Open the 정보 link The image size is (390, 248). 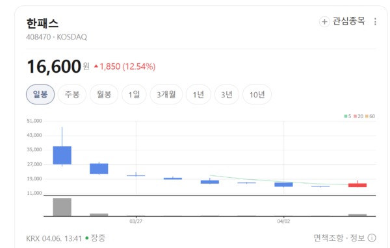pyautogui.click(x=357, y=238)
